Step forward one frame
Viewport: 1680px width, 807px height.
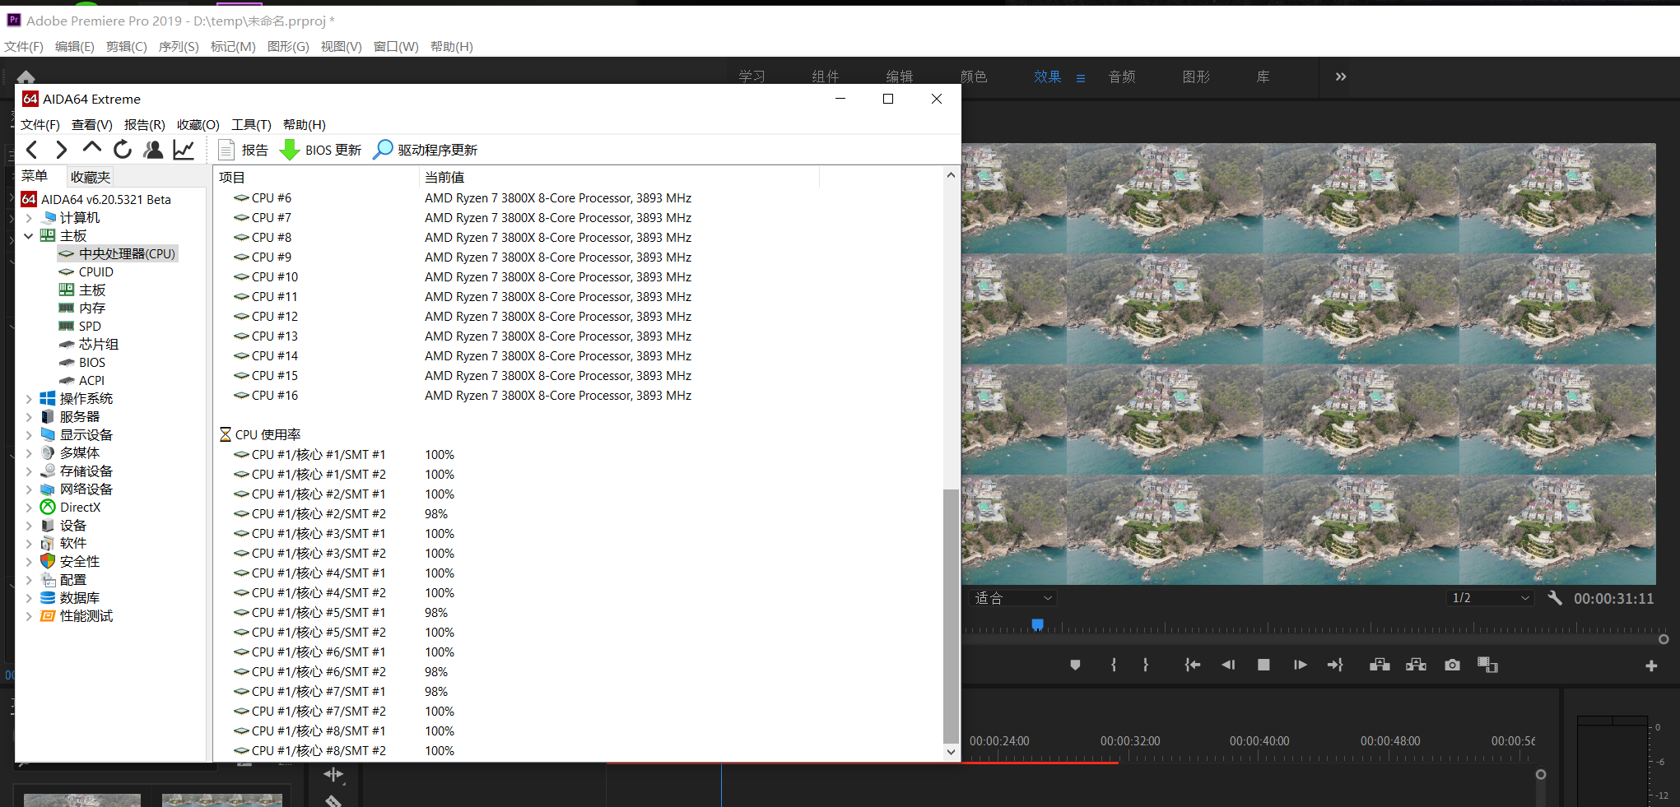point(1300,665)
